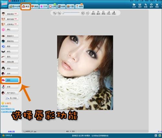Open the 消除红眼 red-eye removal button
162x138 pixels.
click(12, 62)
